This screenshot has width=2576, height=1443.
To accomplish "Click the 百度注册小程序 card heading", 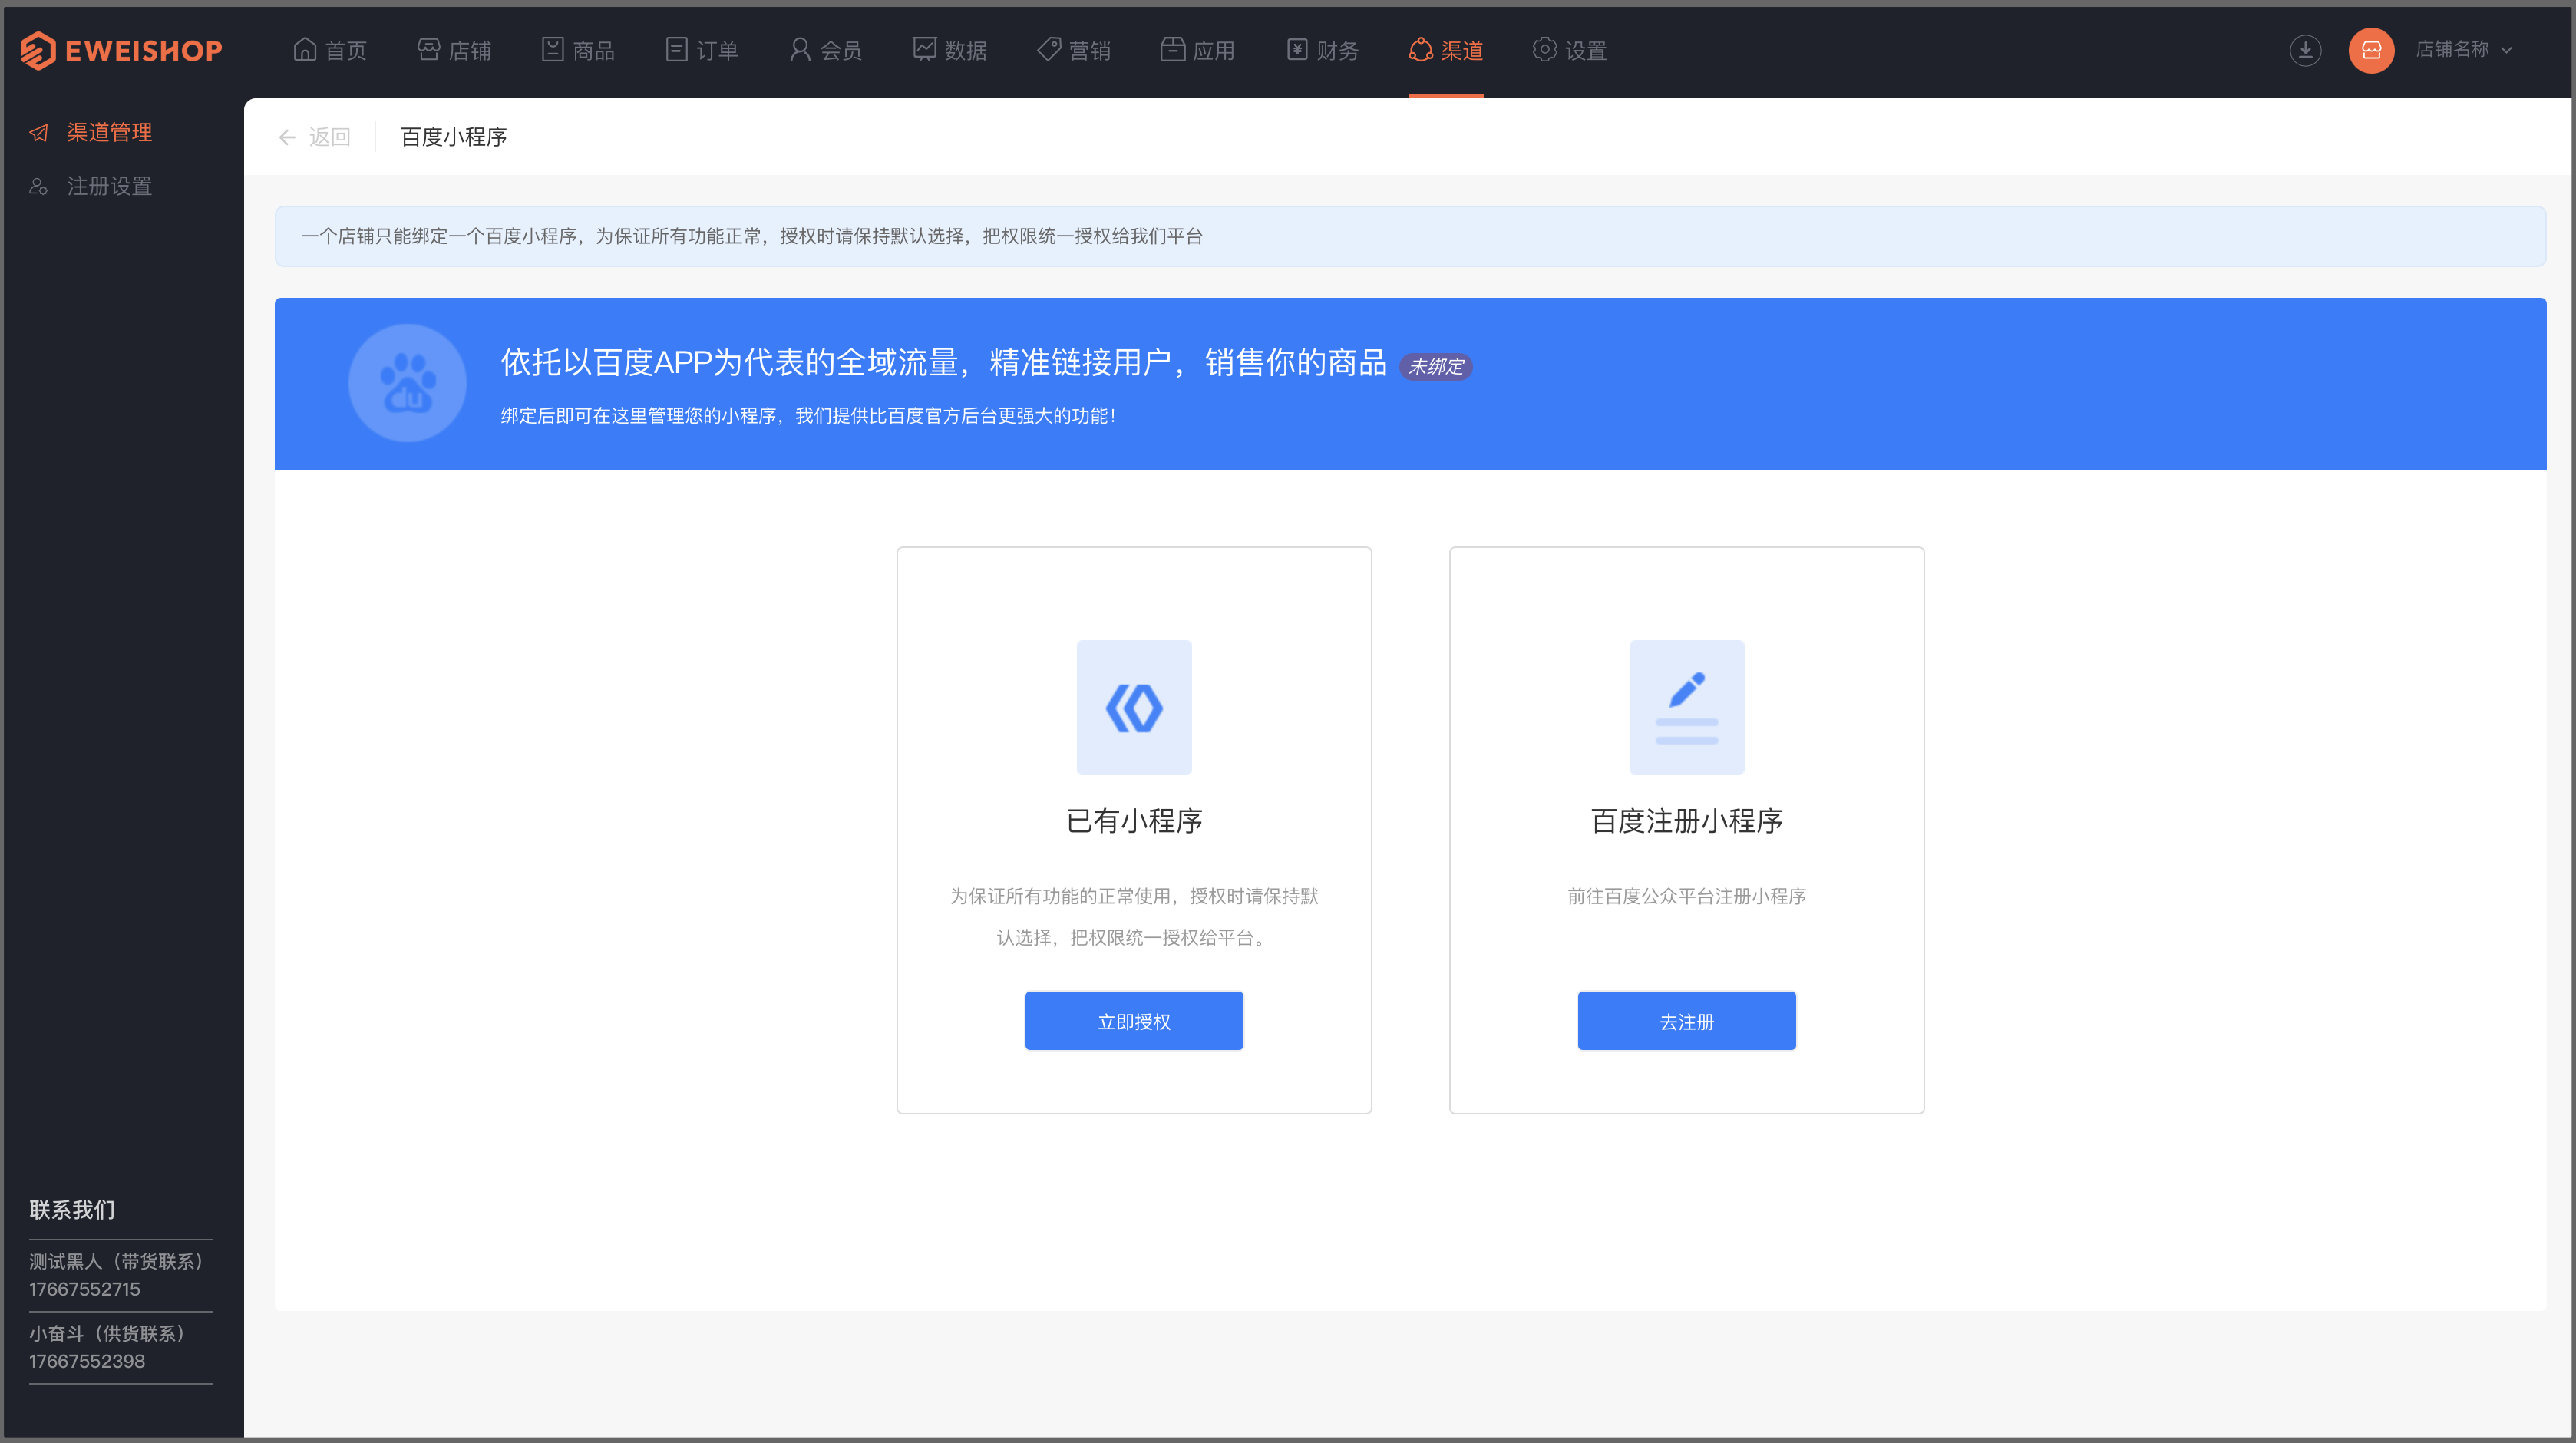I will (x=1687, y=821).
